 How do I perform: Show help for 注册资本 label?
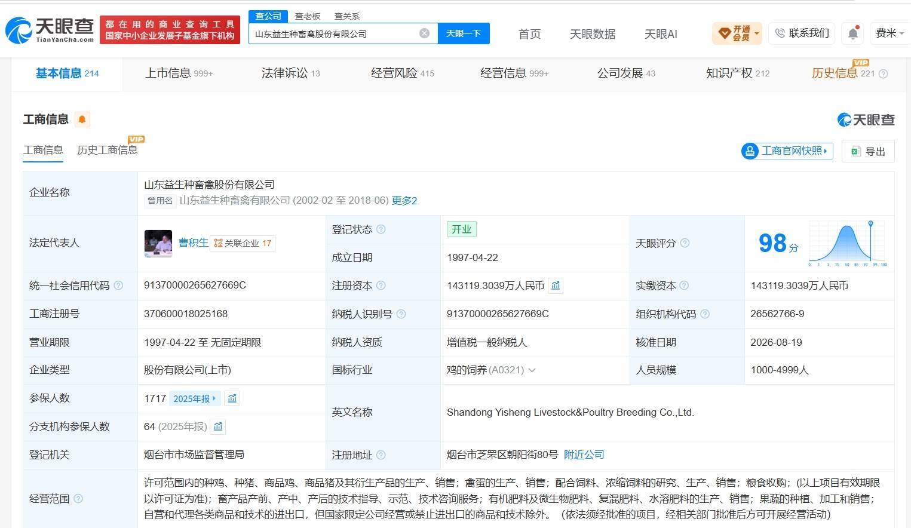(x=381, y=286)
